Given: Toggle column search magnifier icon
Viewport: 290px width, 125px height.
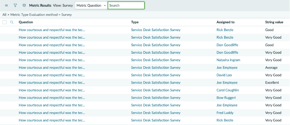Looking at the screenshot, I should tap(12, 22).
